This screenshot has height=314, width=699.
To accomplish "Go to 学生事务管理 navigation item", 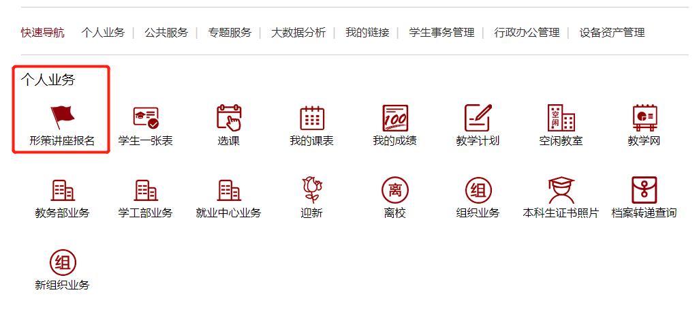I will point(441,33).
